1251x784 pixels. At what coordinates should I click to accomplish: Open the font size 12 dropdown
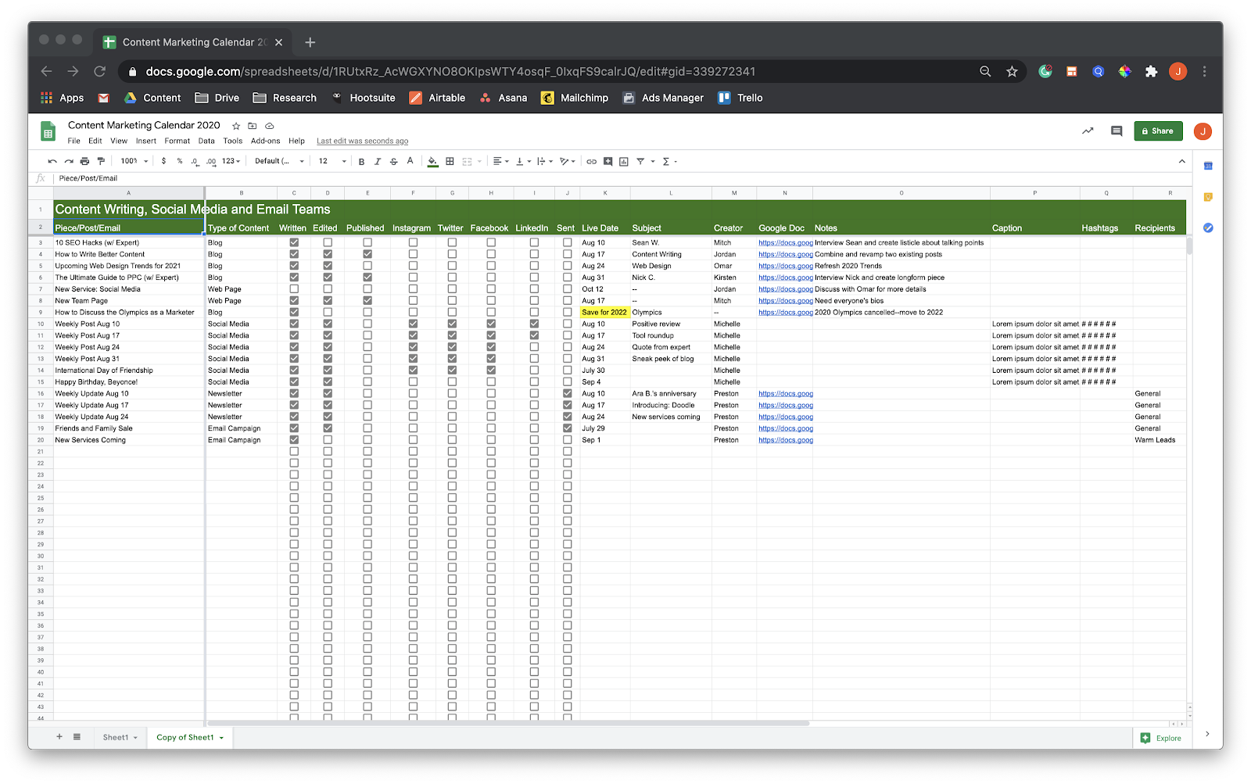click(332, 162)
